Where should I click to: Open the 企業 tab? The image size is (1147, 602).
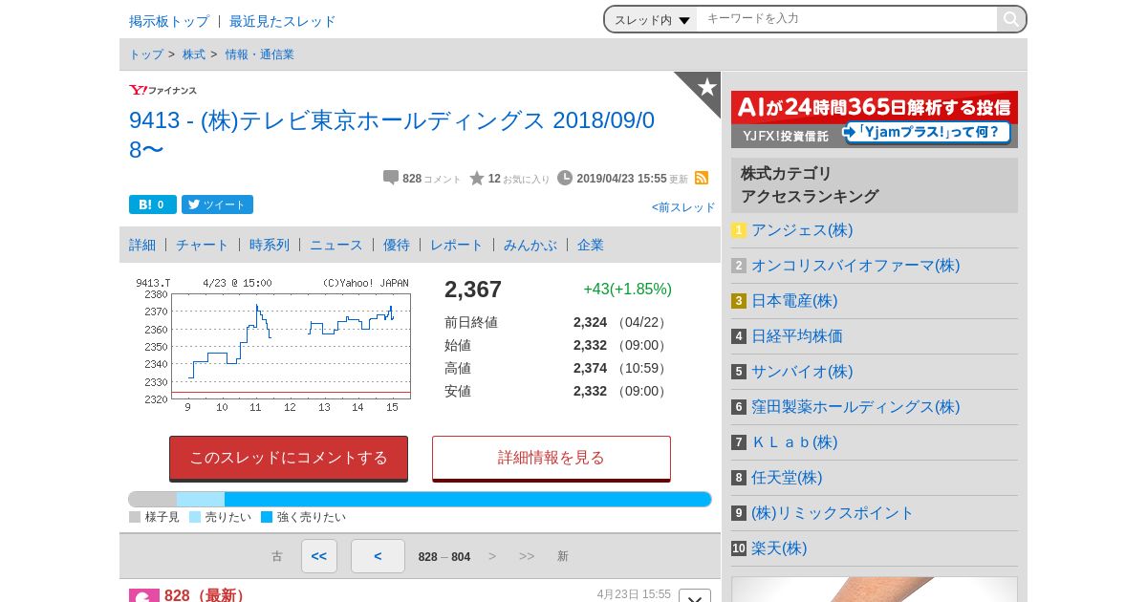[591, 245]
